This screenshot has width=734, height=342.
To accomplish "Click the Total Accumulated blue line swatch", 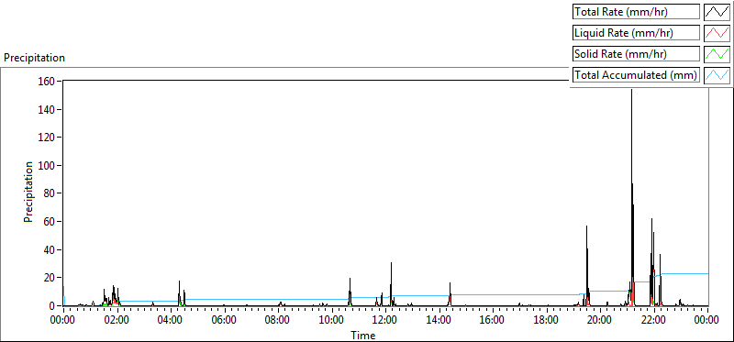I will (717, 75).
